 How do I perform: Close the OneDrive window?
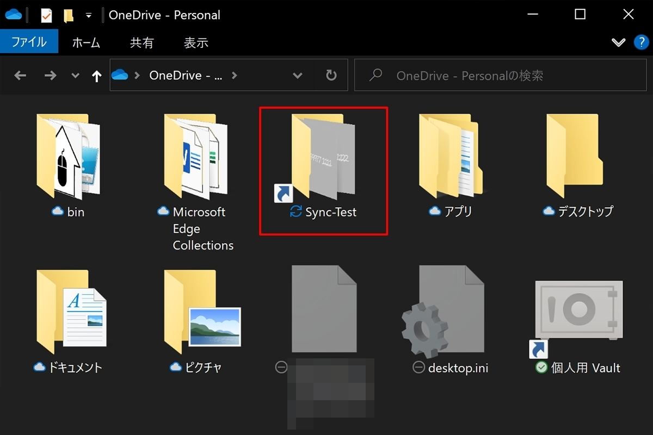[x=629, y=15]
